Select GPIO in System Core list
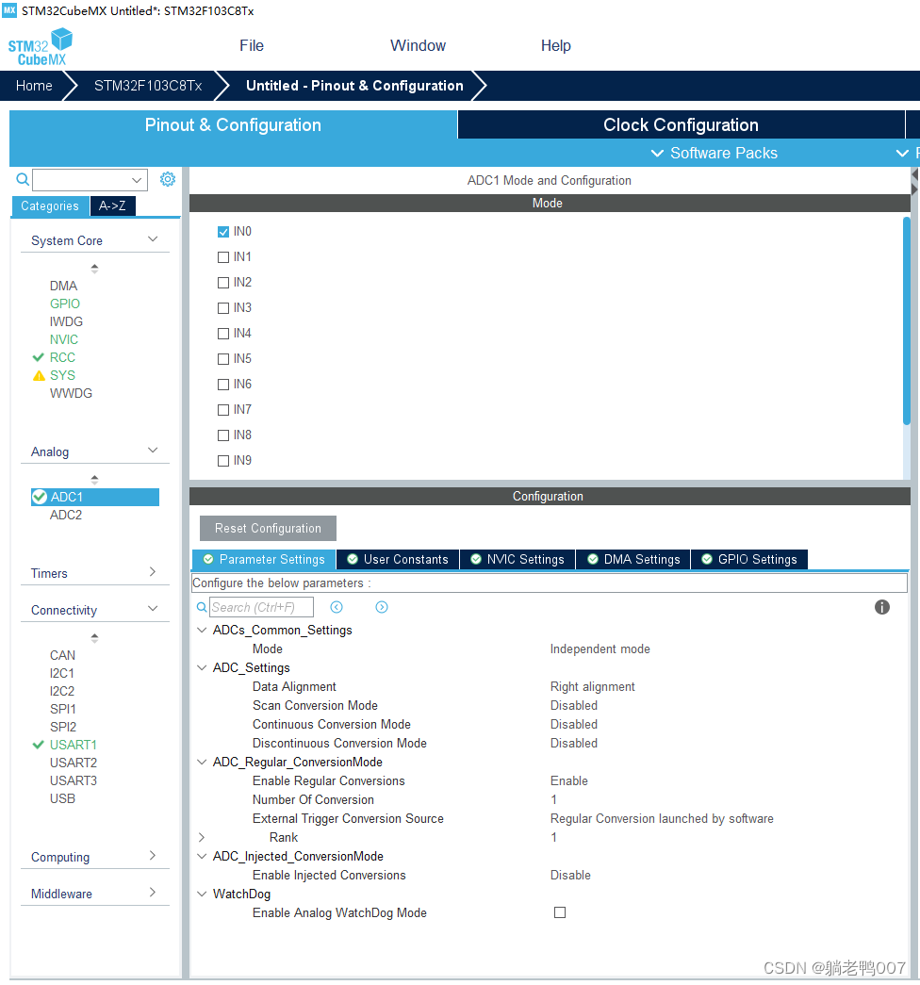 [65, 304]
